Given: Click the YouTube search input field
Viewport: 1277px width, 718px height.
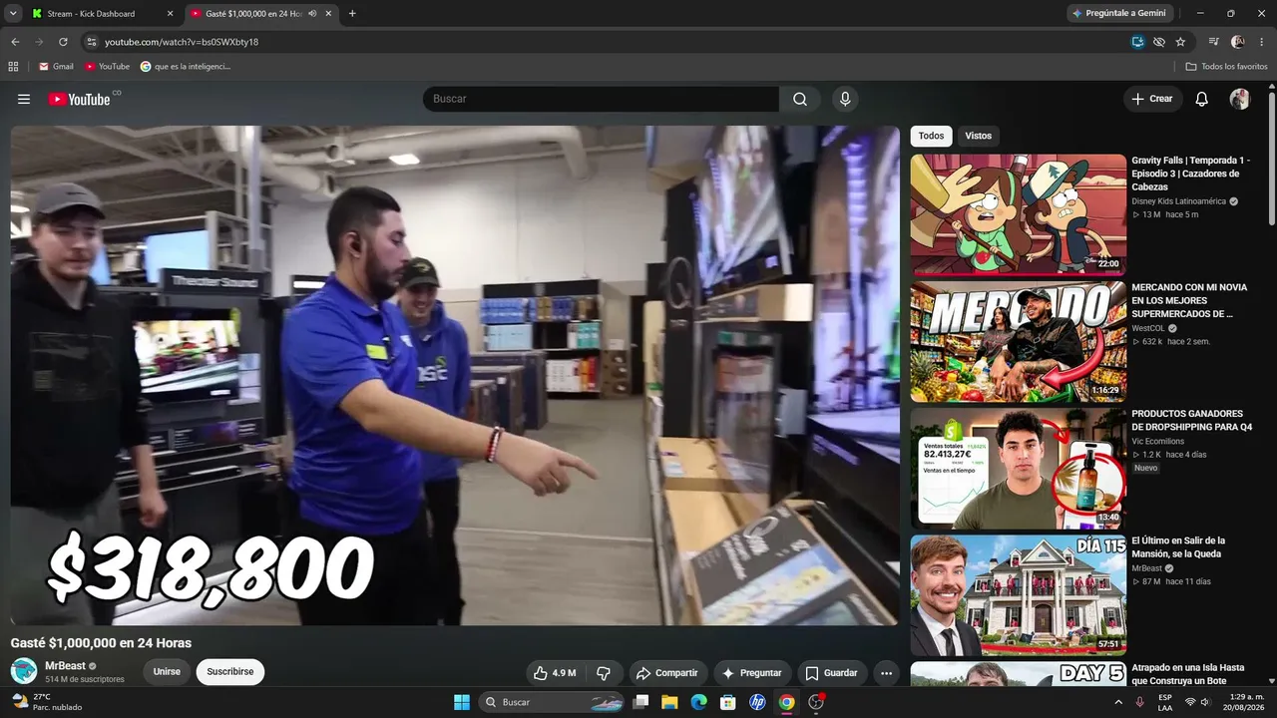Looking at the screenshot, I should point(601,99).
